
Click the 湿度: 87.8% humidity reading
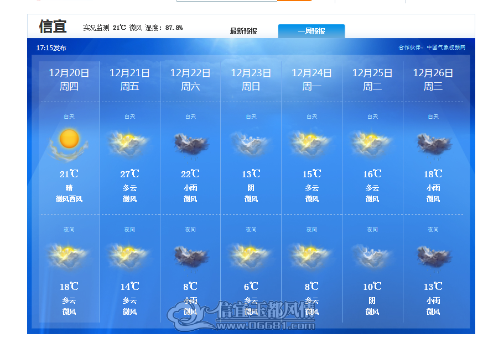click(164, 28)
